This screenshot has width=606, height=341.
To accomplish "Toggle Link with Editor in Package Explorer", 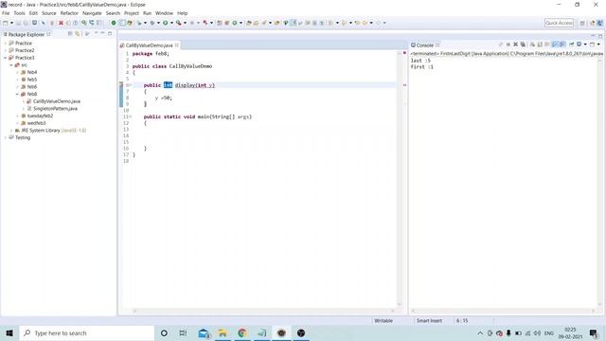I will click(78, 34).
